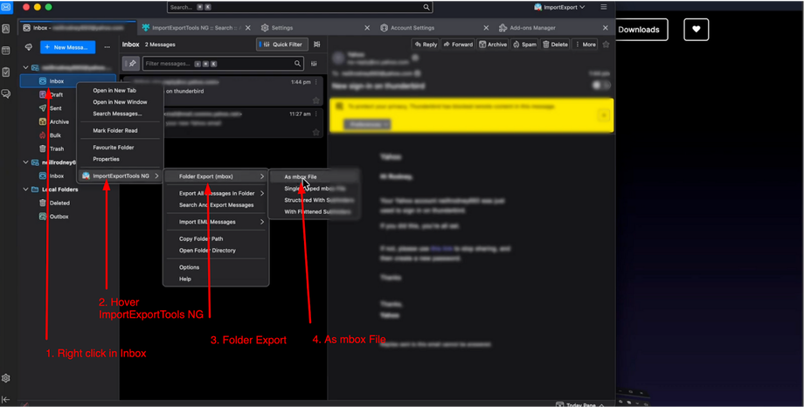Viewport: 804px width, 407px height.
Task: Choose Favourite Folder entry
Action: pos(121,148)
